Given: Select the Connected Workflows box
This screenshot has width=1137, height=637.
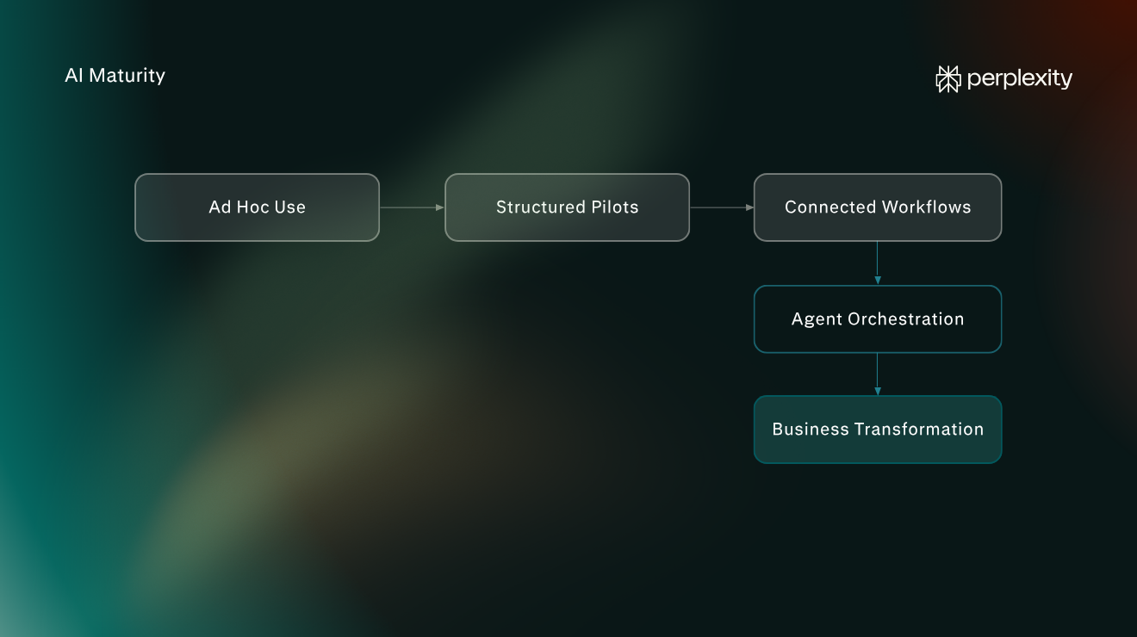Looking at the screenshot, I should pos(878,207).
